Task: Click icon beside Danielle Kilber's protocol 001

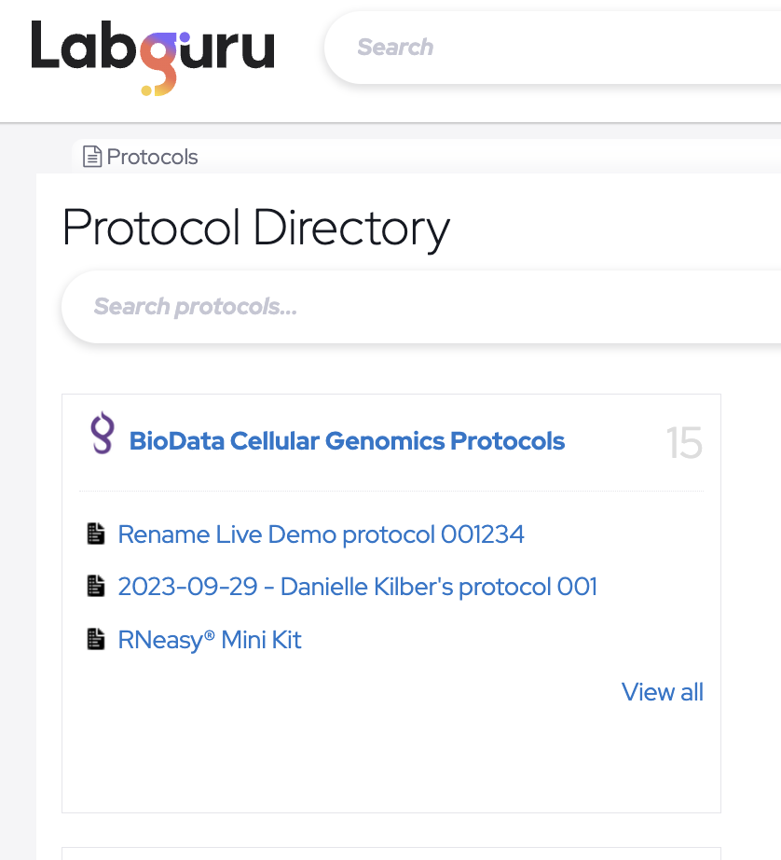Action: (95, 587)
